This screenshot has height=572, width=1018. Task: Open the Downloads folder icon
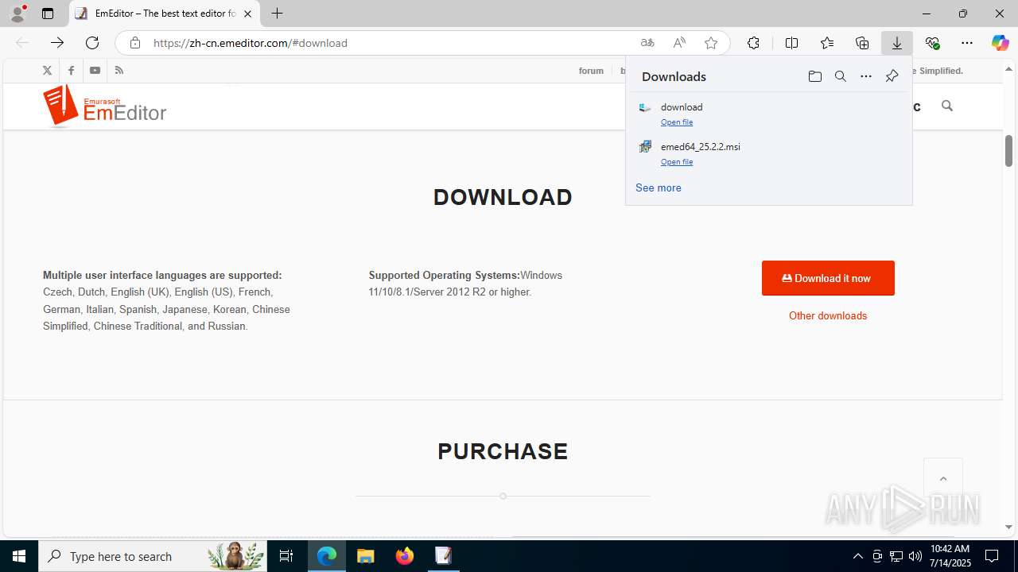tap(814, 76)
